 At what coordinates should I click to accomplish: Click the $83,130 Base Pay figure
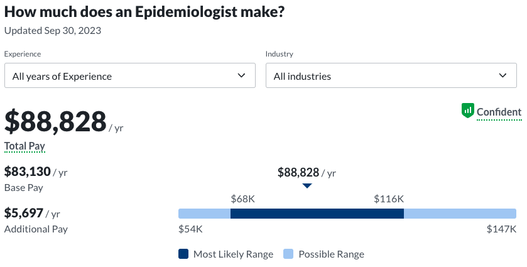[27, 172]
